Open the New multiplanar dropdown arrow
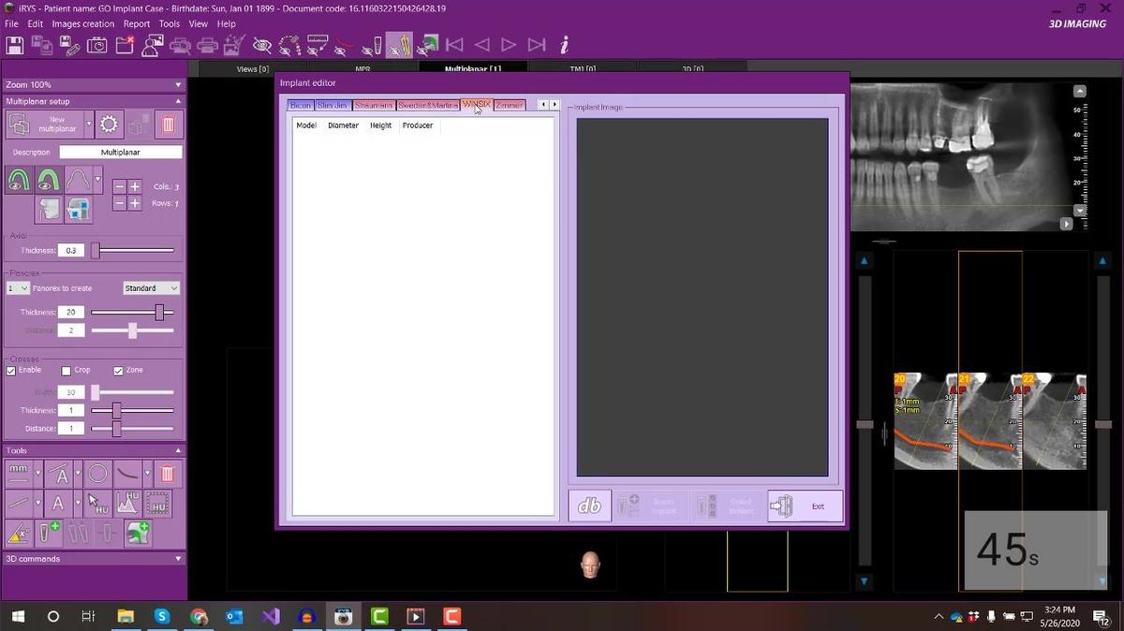 point(89,125)
